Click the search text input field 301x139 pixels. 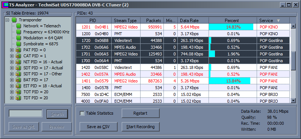[25, 114]
